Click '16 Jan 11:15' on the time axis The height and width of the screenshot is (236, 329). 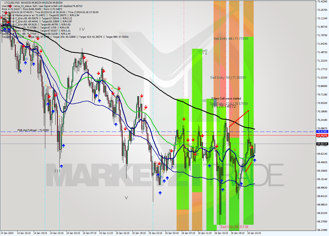(205, 233)
